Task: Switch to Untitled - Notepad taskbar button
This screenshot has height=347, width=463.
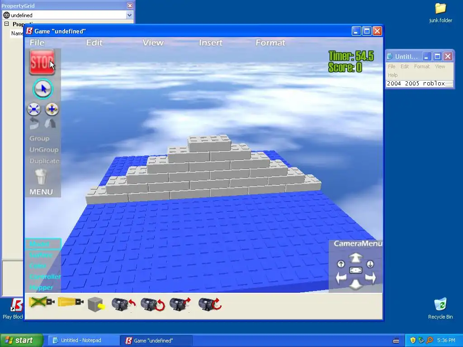Action: click(x=83, y=341)
